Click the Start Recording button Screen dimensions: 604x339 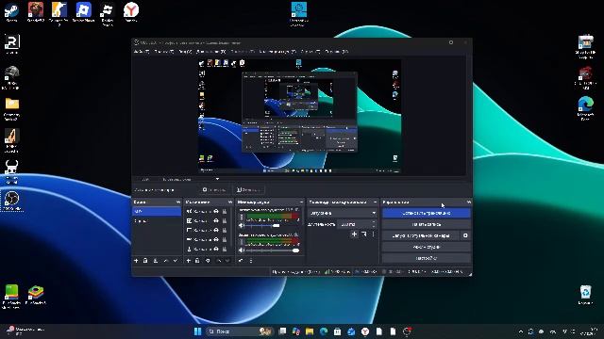click(426, 224)
